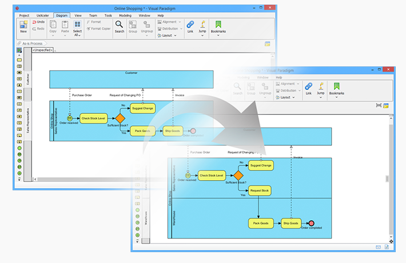406x263 pixels.
Task: Open the Tools menu in back window
Action: point(108,15)
